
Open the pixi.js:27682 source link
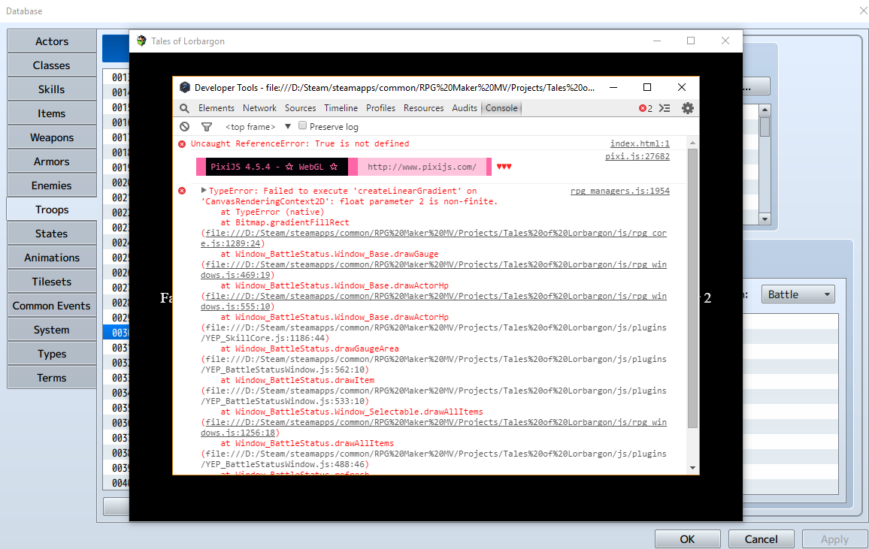click(637, 157)
